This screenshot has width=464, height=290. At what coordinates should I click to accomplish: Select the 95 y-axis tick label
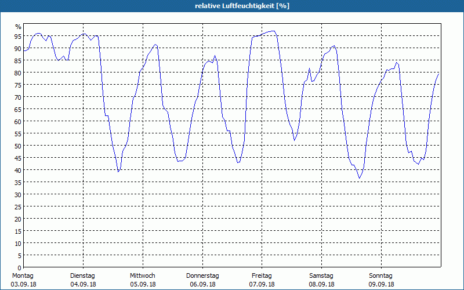coord(18,36)
